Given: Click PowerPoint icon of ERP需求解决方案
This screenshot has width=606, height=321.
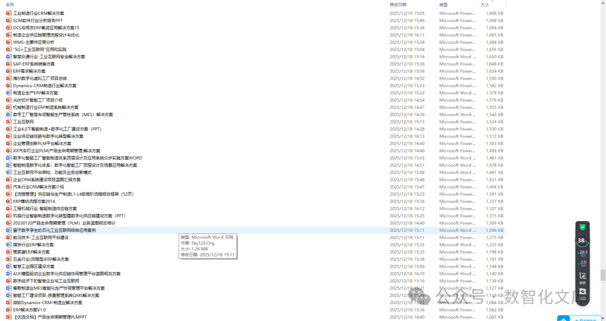Looking at the screenshot, I should click(x=9, y=71).
